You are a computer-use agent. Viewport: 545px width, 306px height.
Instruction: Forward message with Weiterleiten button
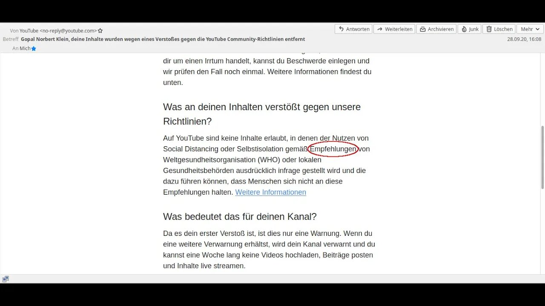(x=394, y=29)
